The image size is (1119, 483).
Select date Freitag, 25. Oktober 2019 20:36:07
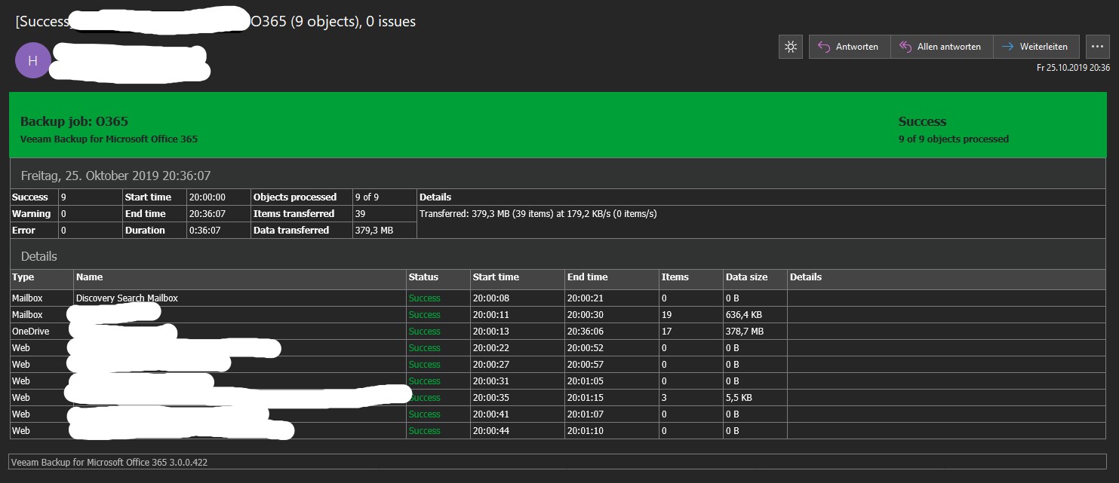[x=115, y=176]
